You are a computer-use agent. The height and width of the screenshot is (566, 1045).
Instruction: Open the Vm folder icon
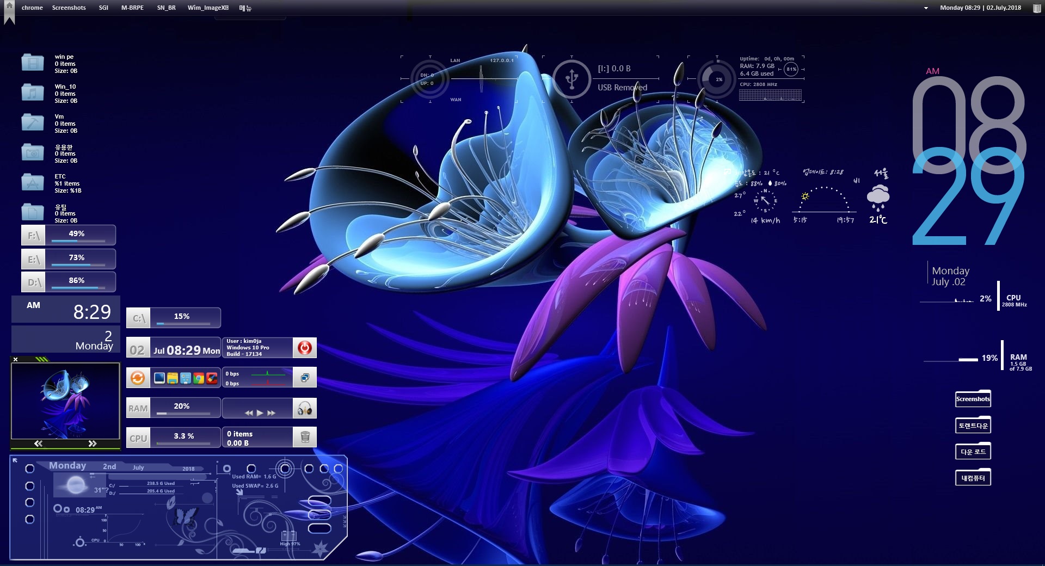33,123
